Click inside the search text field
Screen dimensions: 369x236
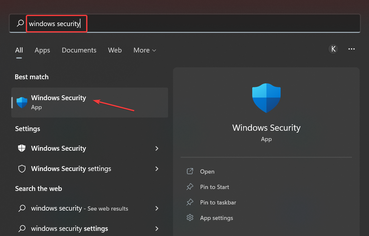click(194, 24)
